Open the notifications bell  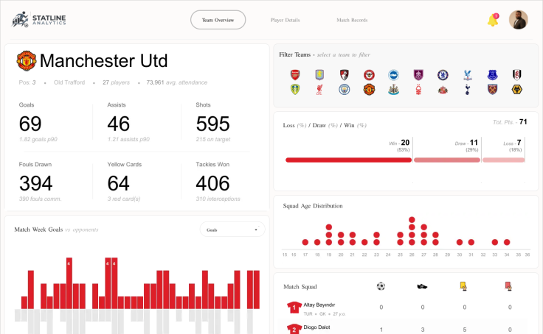click(x=493, y=20)
